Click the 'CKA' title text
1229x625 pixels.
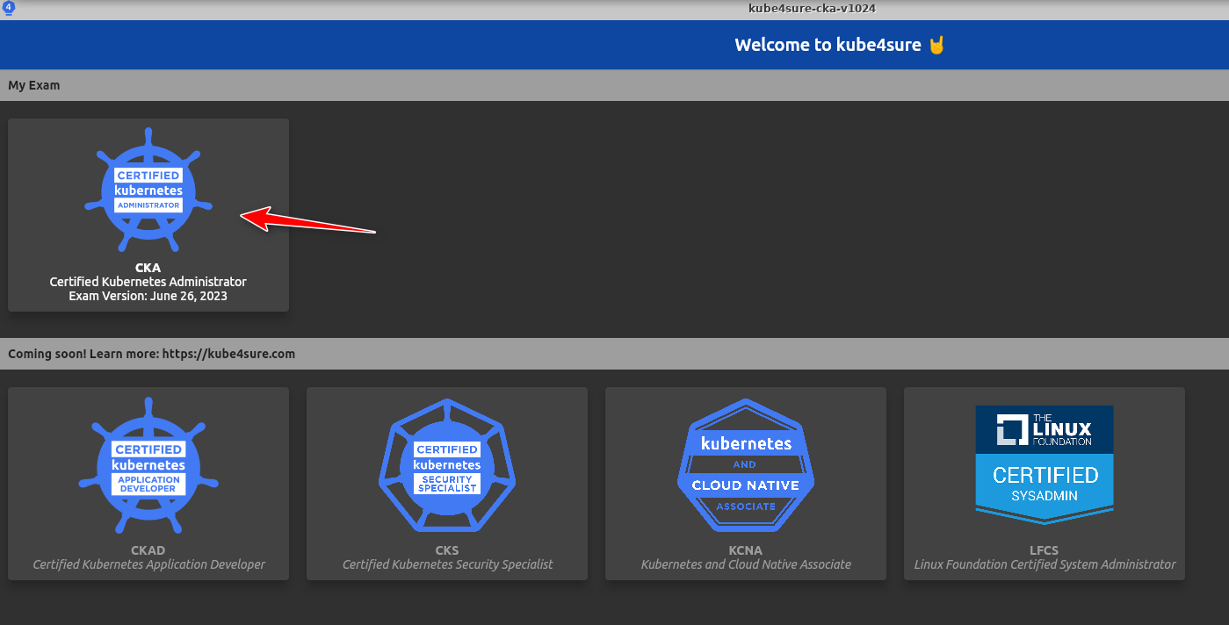click(x=148, y=268)
